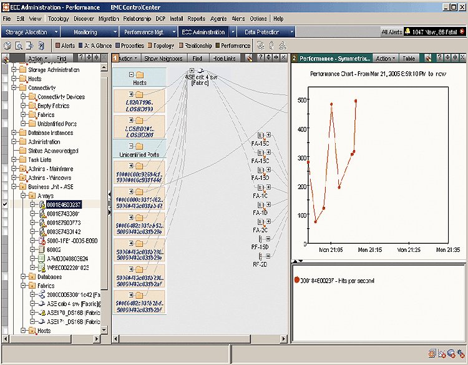Open Action dropdown in tree panel

[38, 58]
